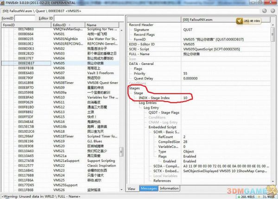Sort the list by Name column header
Screen dimensions: 278x199
point(102,25)
